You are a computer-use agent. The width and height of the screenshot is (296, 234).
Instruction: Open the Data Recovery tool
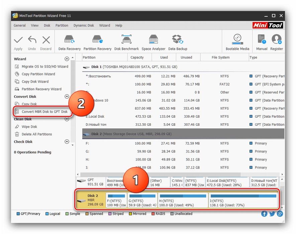[69, 40]
